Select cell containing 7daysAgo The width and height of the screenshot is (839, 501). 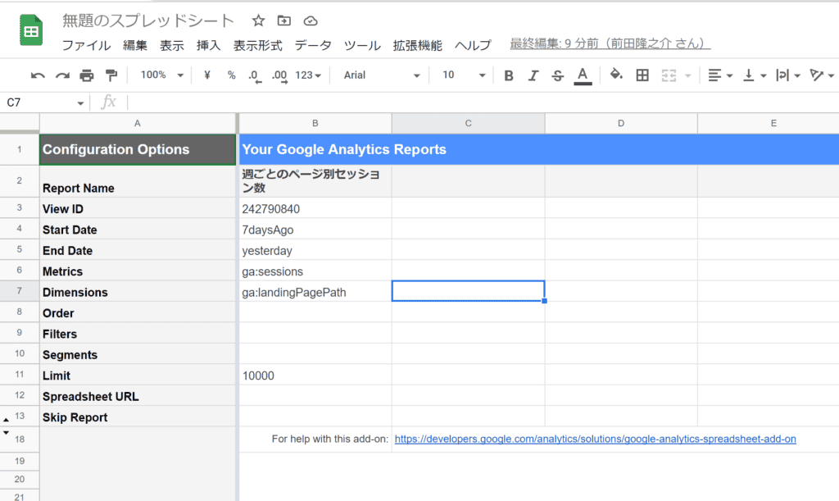coord(315,229)
